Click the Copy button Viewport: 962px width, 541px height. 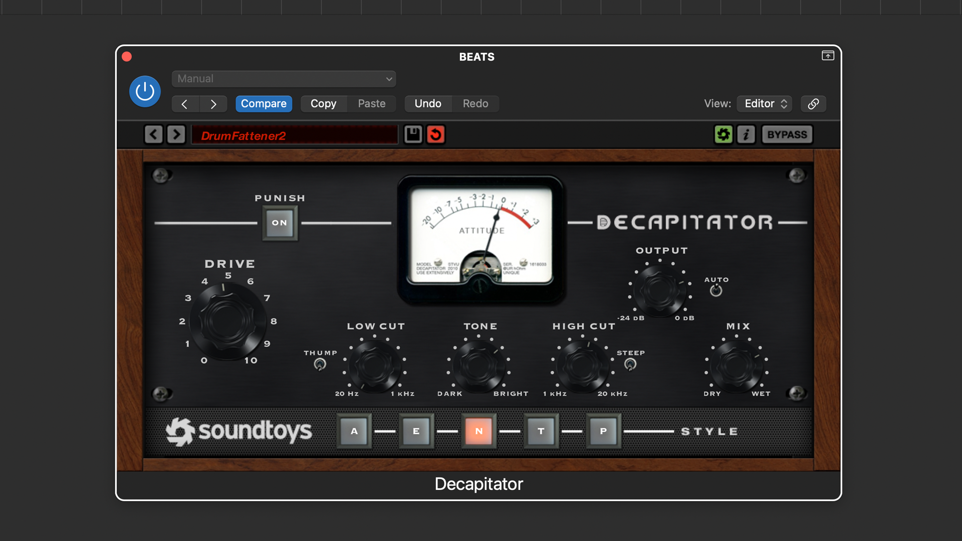tap(323, 104)
